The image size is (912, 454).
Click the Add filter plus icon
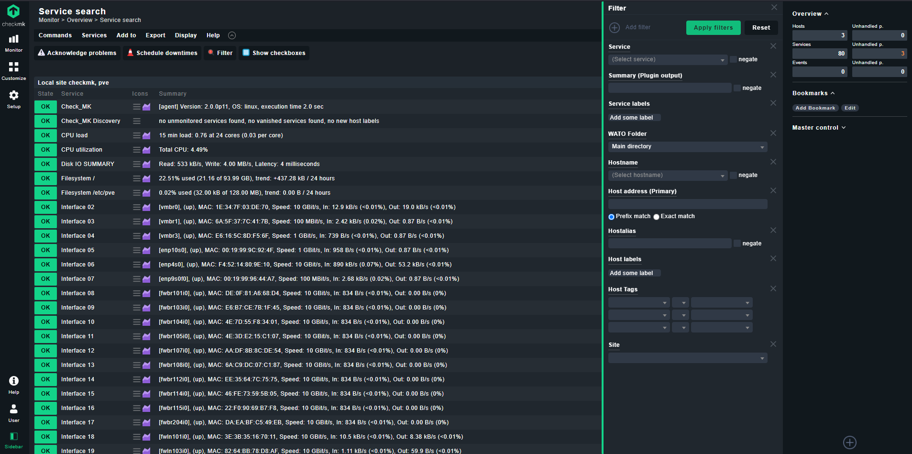615,28
